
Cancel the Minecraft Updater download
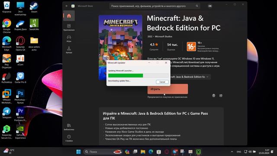click(162, 82)
